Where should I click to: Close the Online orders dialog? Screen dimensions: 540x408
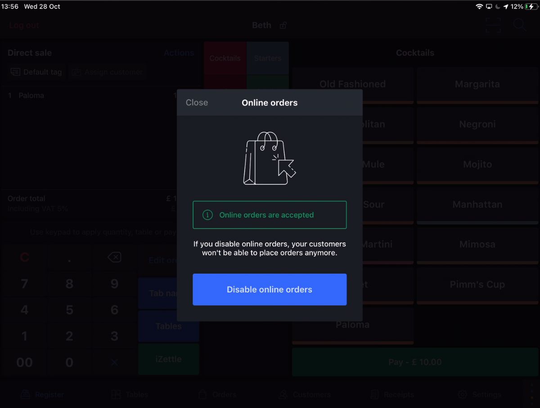pyautogui.click(x=197, y=103)
